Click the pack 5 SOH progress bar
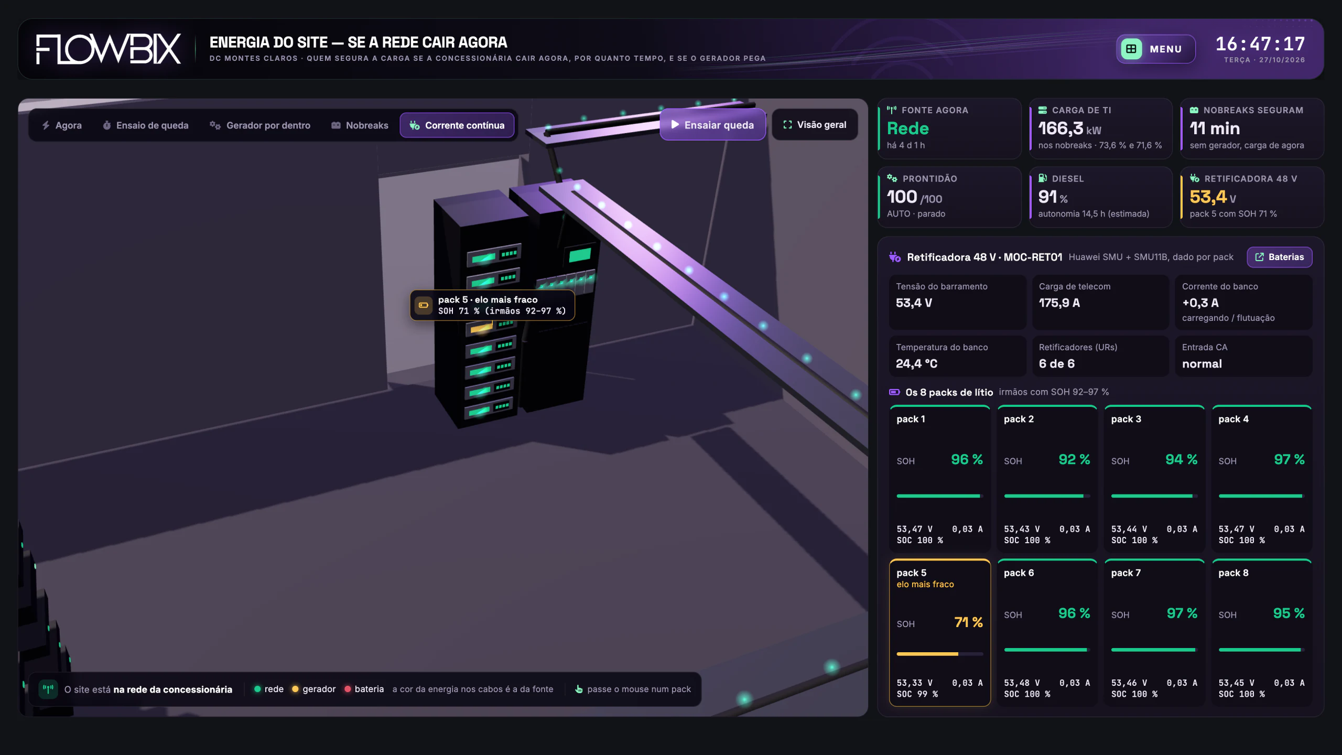This screenshot has height=755, width=1342. [x=939, y=654]
